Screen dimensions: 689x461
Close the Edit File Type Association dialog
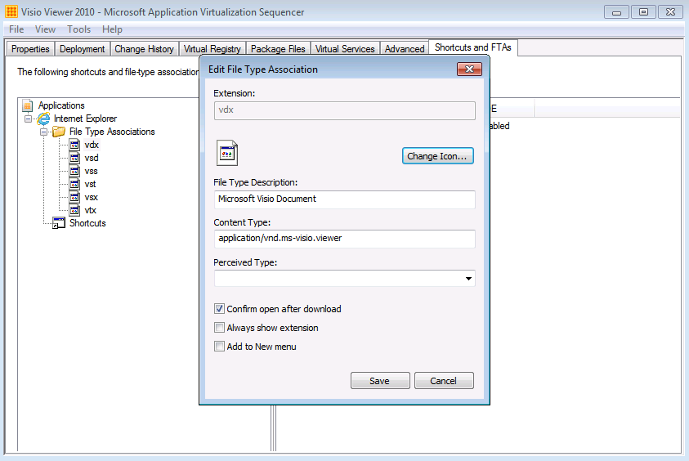[x=469, y=69]
